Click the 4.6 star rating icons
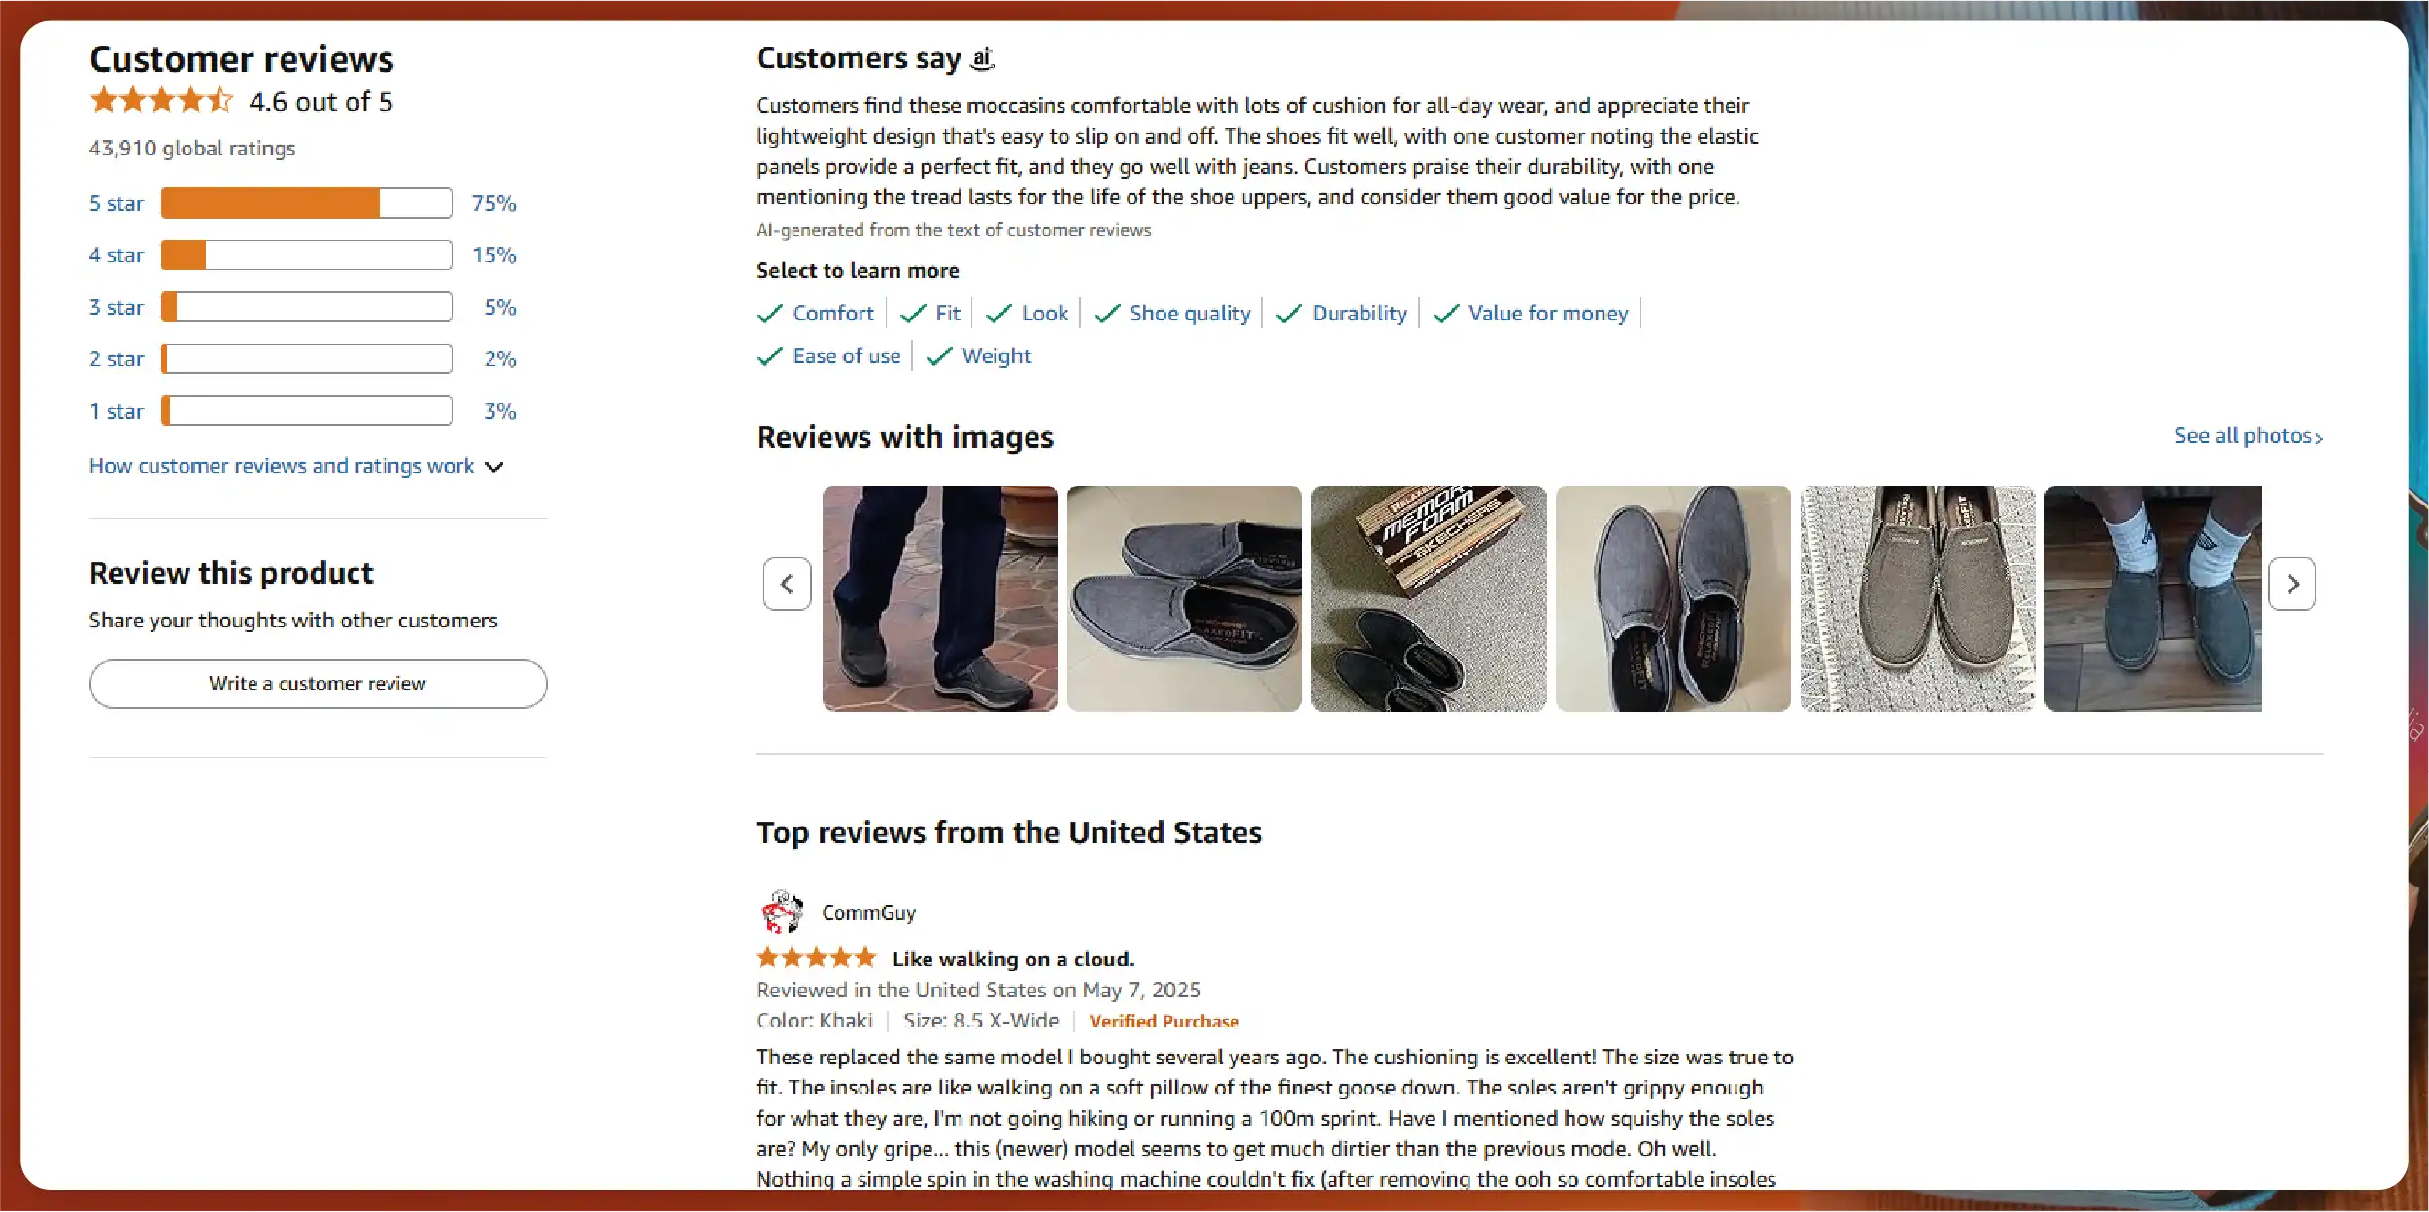The height and width of the screenshot is (1212, 2429). [161, 100]
